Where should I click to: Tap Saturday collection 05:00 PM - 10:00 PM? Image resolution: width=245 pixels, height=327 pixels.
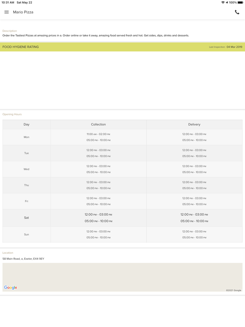pos(98,221)
